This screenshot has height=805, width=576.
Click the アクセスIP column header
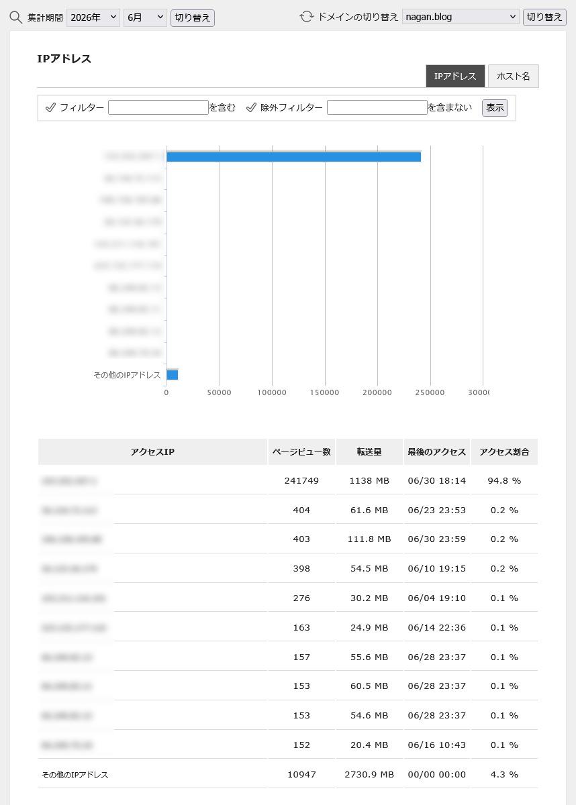tap(152, 451)
